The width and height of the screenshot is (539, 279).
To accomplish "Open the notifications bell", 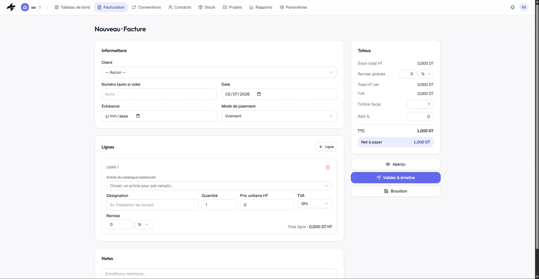I will point(512,7).
